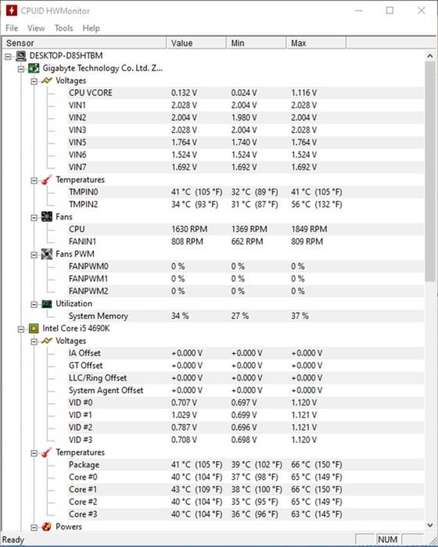Click the Sensor column header
The image size is (438, 547).
[84, 43]
